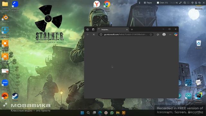Open Edge tab actions menu
206x116 pixels.
(93, 30)
